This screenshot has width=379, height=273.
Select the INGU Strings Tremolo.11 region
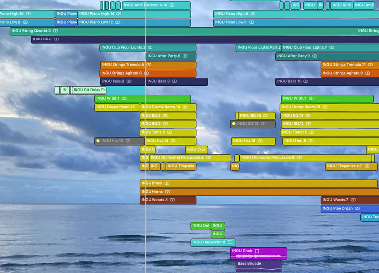click(350, 65)
